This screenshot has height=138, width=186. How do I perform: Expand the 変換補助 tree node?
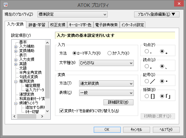pos(16,51)
